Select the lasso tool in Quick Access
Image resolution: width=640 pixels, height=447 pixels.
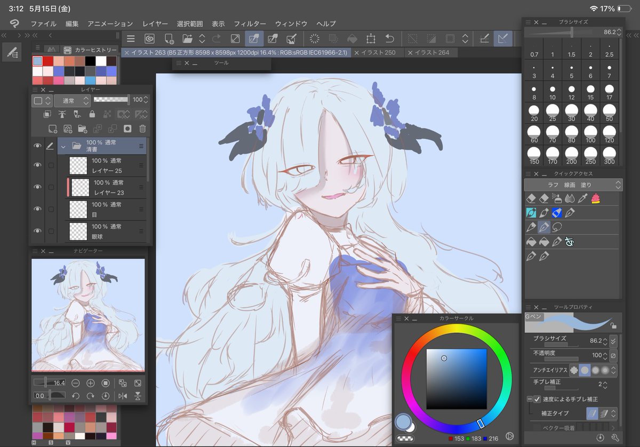click(x=557, y=227)
